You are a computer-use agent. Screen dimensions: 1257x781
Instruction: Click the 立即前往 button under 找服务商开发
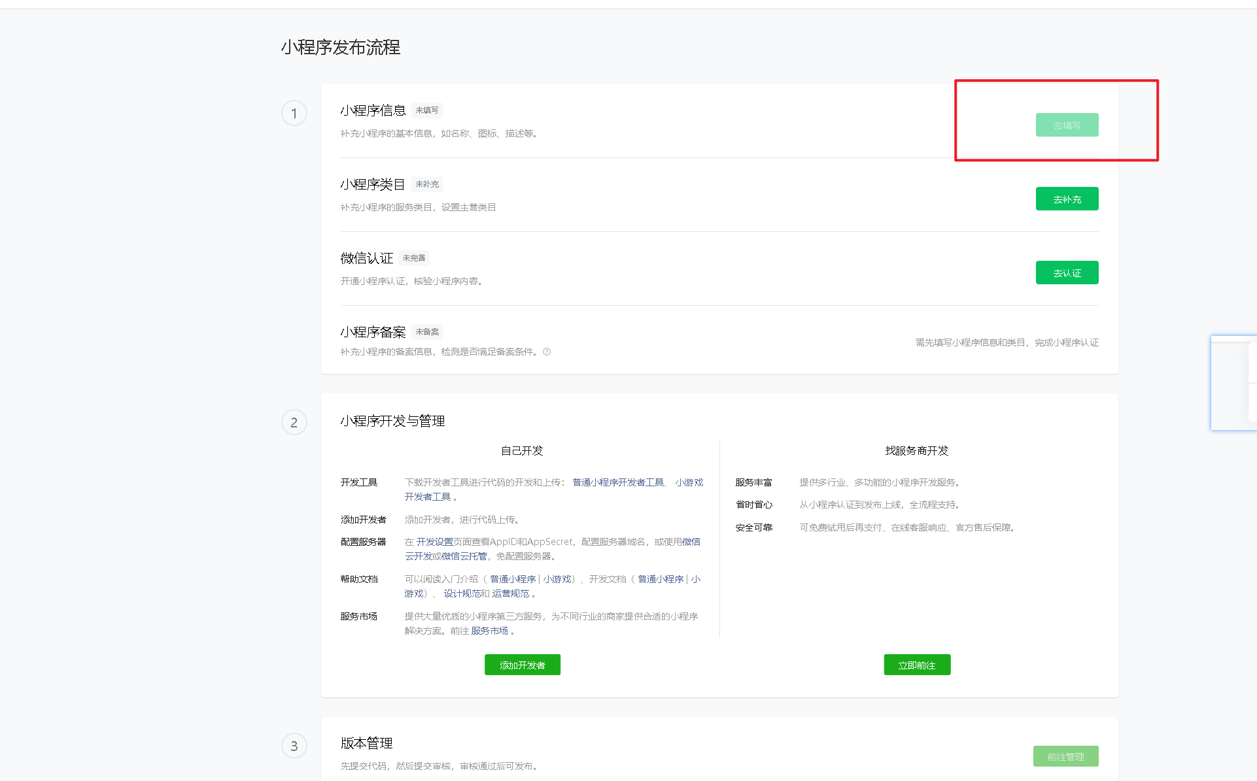coord(917,665)
